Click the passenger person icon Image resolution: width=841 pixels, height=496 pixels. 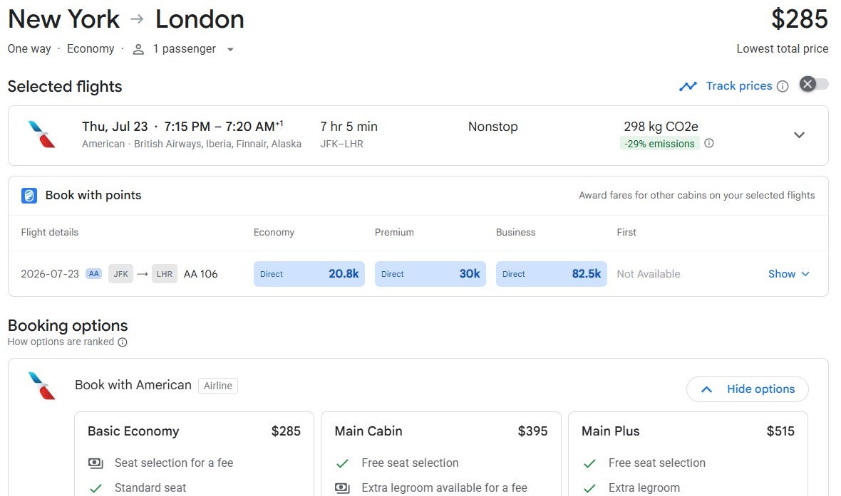pyautogui.click(x=138, y=49)
